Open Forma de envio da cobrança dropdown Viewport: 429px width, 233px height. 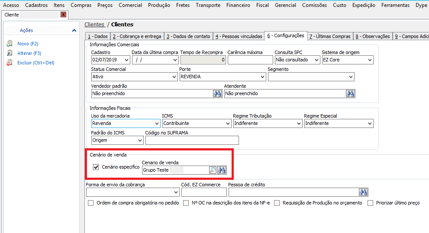pyautogui.click(x=176, y=192)
